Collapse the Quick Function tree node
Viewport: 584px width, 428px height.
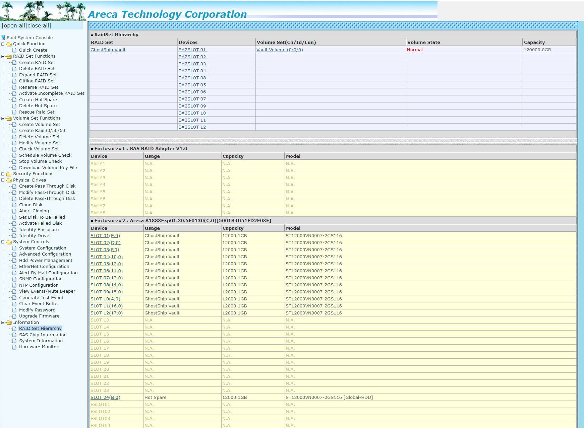(3, 44)
